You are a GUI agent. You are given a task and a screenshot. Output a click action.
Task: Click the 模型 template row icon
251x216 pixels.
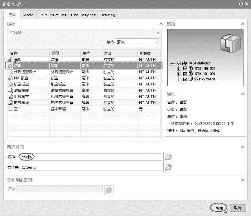coord(11,60)
